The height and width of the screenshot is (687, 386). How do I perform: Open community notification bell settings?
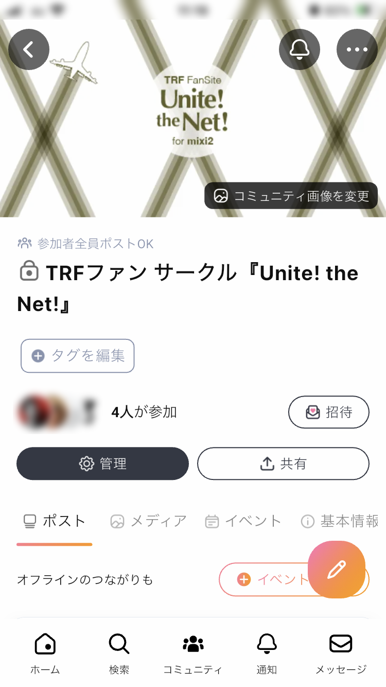300,49
